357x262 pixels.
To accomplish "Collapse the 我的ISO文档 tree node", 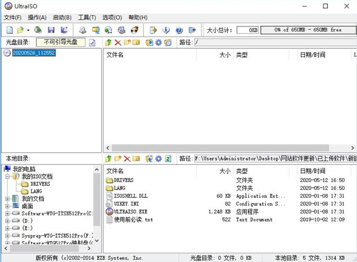I will point(7,176).
